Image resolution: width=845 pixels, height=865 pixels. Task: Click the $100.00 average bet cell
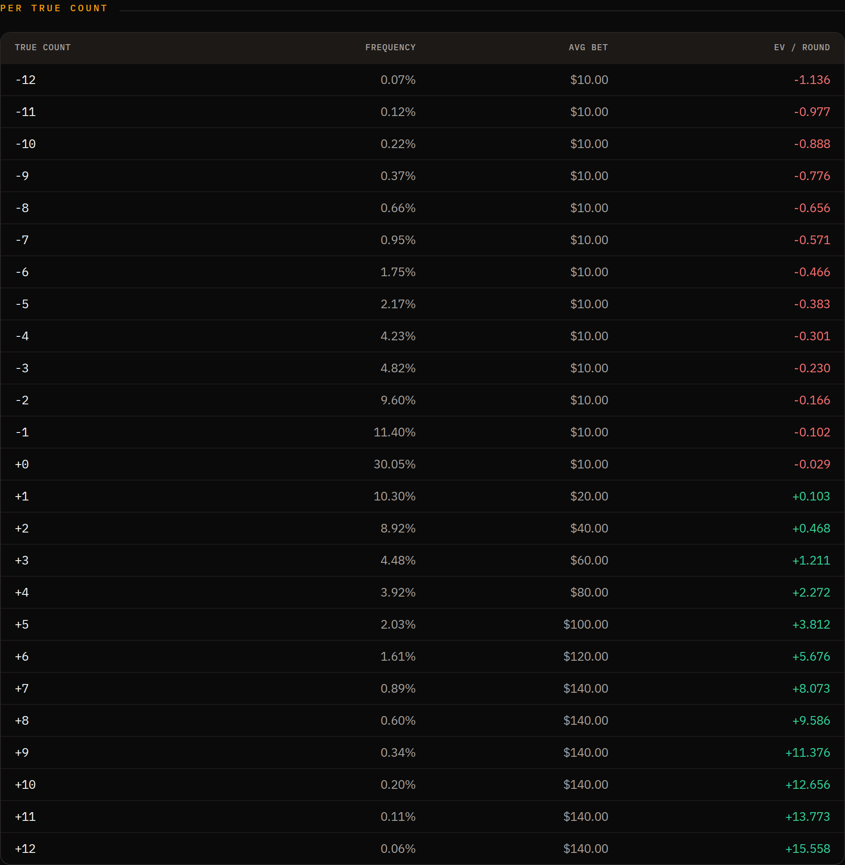[586, 624]
